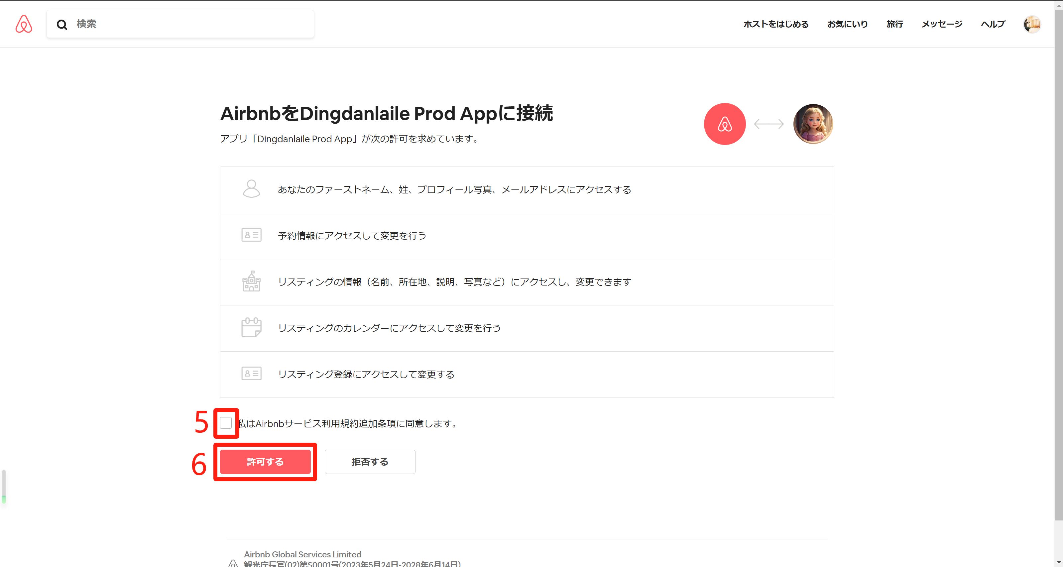Viewport: 1063px width, 567px height.
Task: Click the calendar permission icon
Action: pos(251,327)
